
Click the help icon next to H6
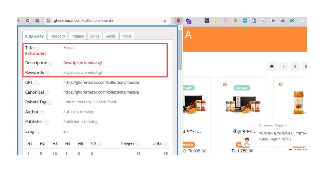point(99,144)
